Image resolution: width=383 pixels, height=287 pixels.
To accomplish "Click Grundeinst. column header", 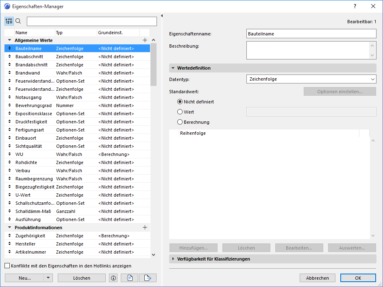I will [x=118, y=33].
